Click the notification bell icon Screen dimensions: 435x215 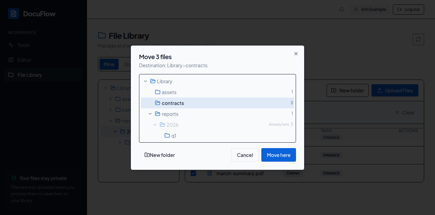click(342, 10)
